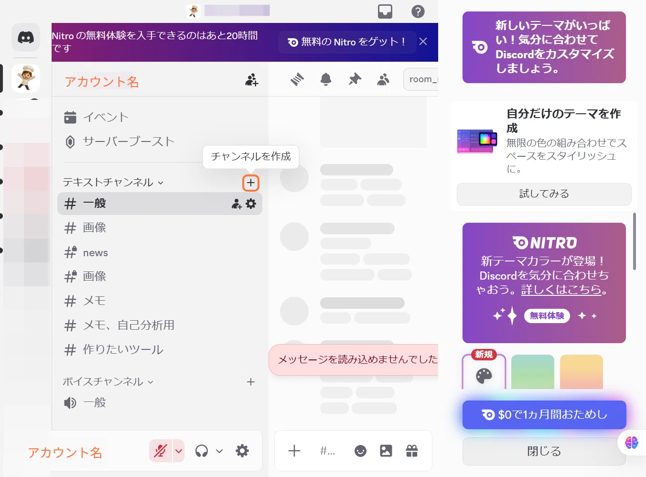
Task: Create text channel plus icon
Action: click(251, 183)
